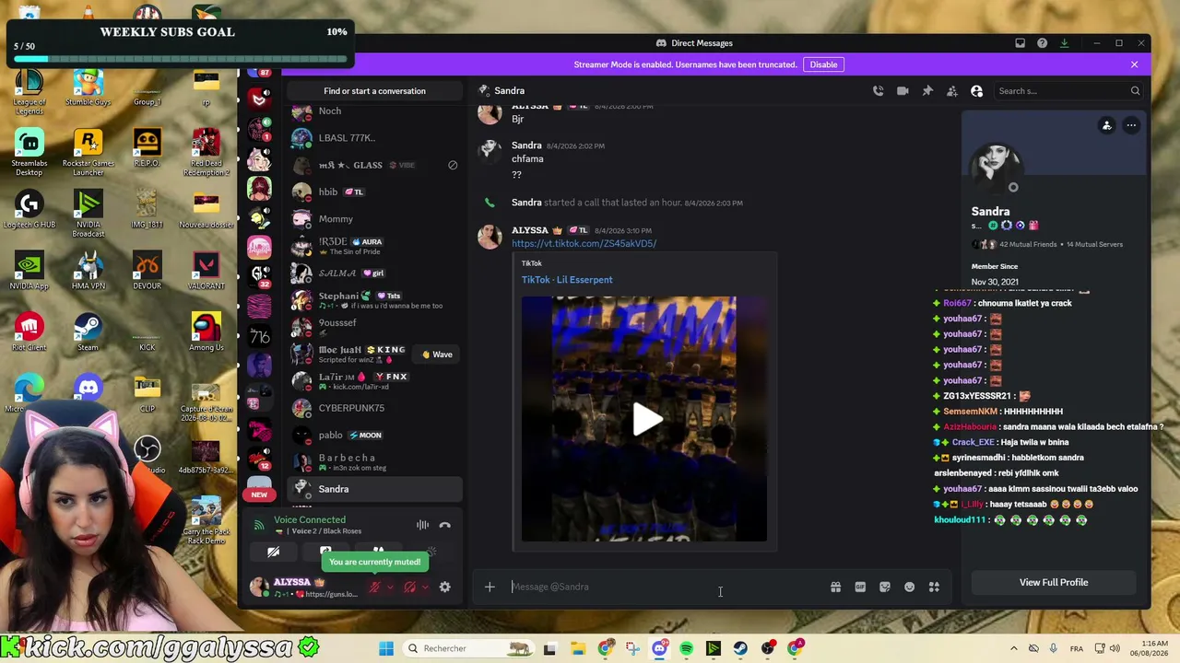
Task: Open the emoji picker
Action: [909, 587]
